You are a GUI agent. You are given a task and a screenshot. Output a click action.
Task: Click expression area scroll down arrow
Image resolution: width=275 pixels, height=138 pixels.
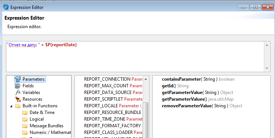(x=267, y=68)
